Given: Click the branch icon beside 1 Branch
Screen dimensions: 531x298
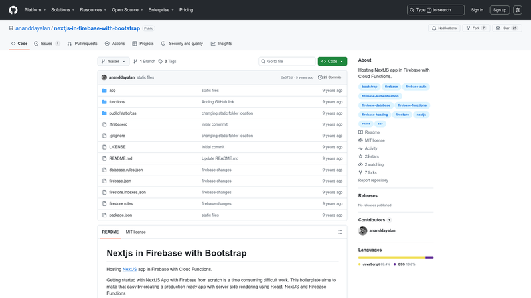Looking at the screenshot, I should 135,61.
